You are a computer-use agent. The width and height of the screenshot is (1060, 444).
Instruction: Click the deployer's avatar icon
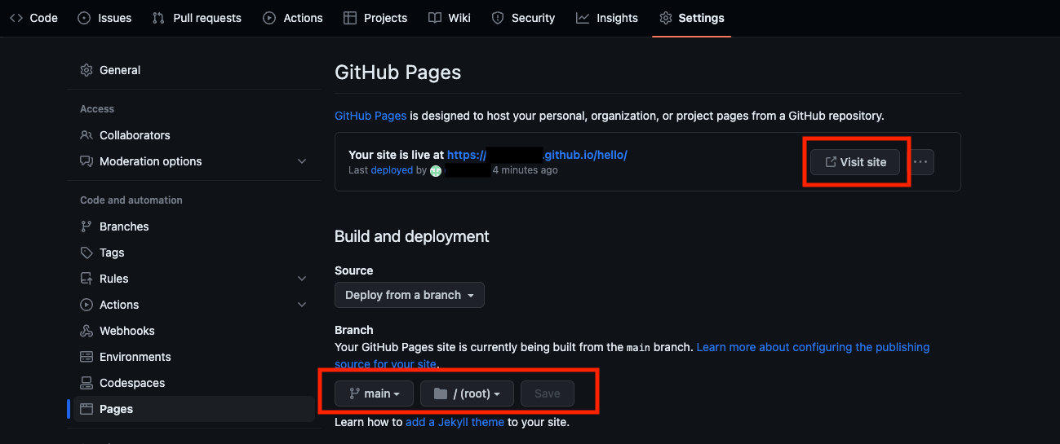(x=436, y=171)
